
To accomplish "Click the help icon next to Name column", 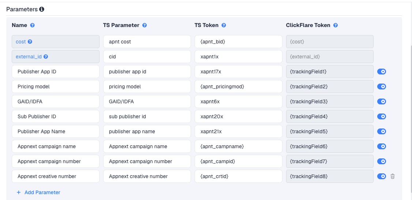I will click(x=32, y=26).
